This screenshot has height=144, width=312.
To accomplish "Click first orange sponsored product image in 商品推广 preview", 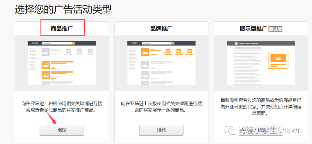I will coord(46,65).
